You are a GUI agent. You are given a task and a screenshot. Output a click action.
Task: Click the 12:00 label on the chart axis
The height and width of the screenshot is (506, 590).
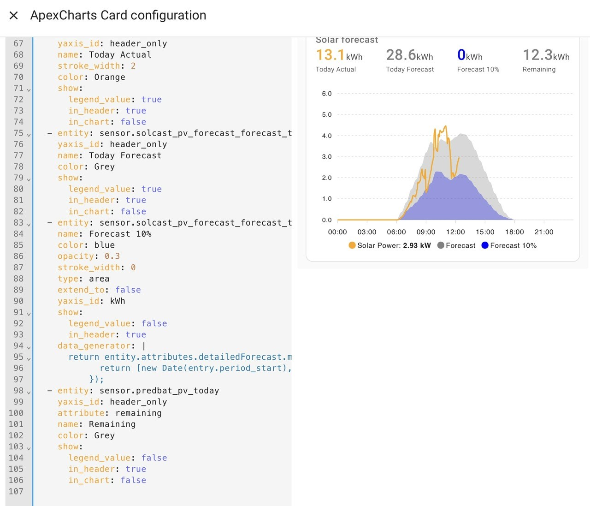tap(455, 232)
